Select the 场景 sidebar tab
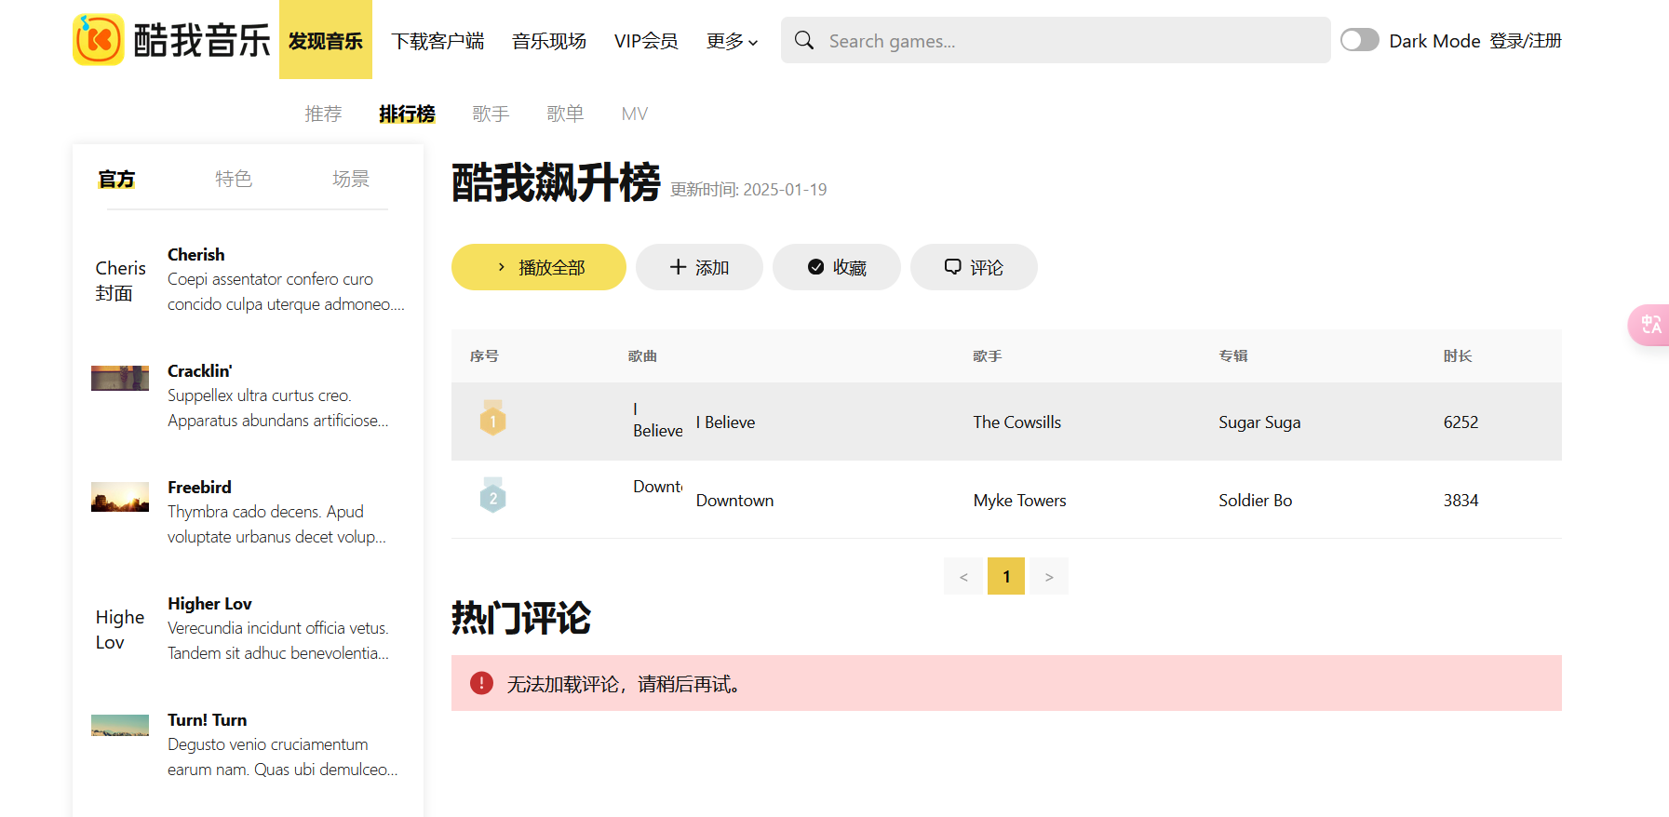The image size is (1669, 817). [351, 179]
